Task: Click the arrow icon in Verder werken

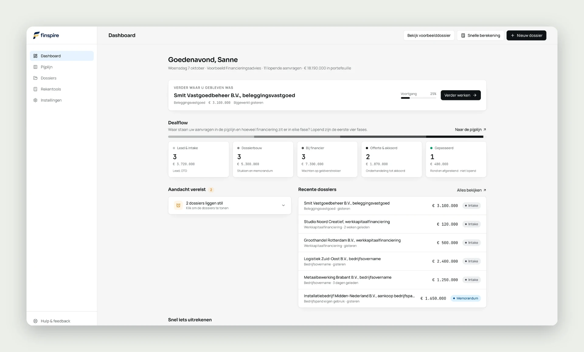Action: [475, 95]
